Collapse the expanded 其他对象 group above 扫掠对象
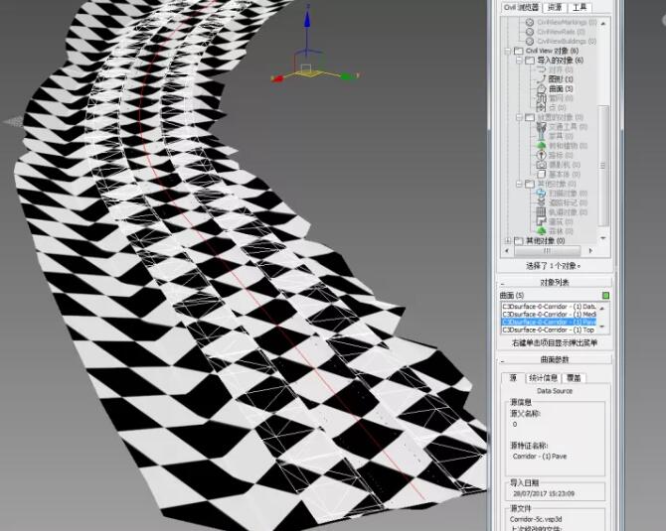Screen dimensions: 666x531 [x=519, y=184]
